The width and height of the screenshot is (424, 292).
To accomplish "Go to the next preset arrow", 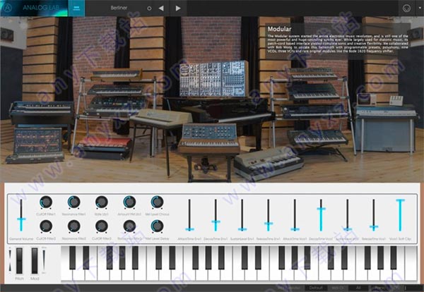I will point(178,8).
